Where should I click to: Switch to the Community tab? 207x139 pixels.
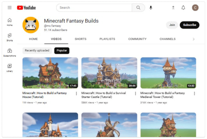pos(137,39)
